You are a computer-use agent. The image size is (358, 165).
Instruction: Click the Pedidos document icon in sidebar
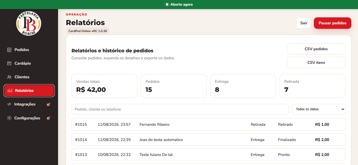[9, 50]
